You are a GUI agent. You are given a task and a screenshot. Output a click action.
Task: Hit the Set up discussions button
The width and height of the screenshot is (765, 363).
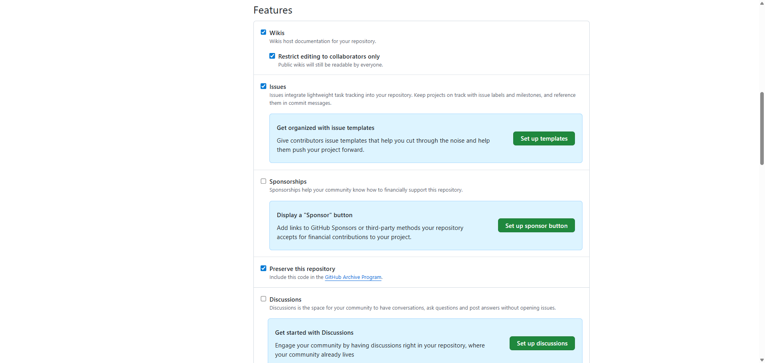(x=542, y=343)
